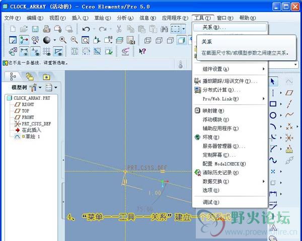The image size is (302, 241).
Task: Click the Modify dimension values tool
Action: coord(273,205)
